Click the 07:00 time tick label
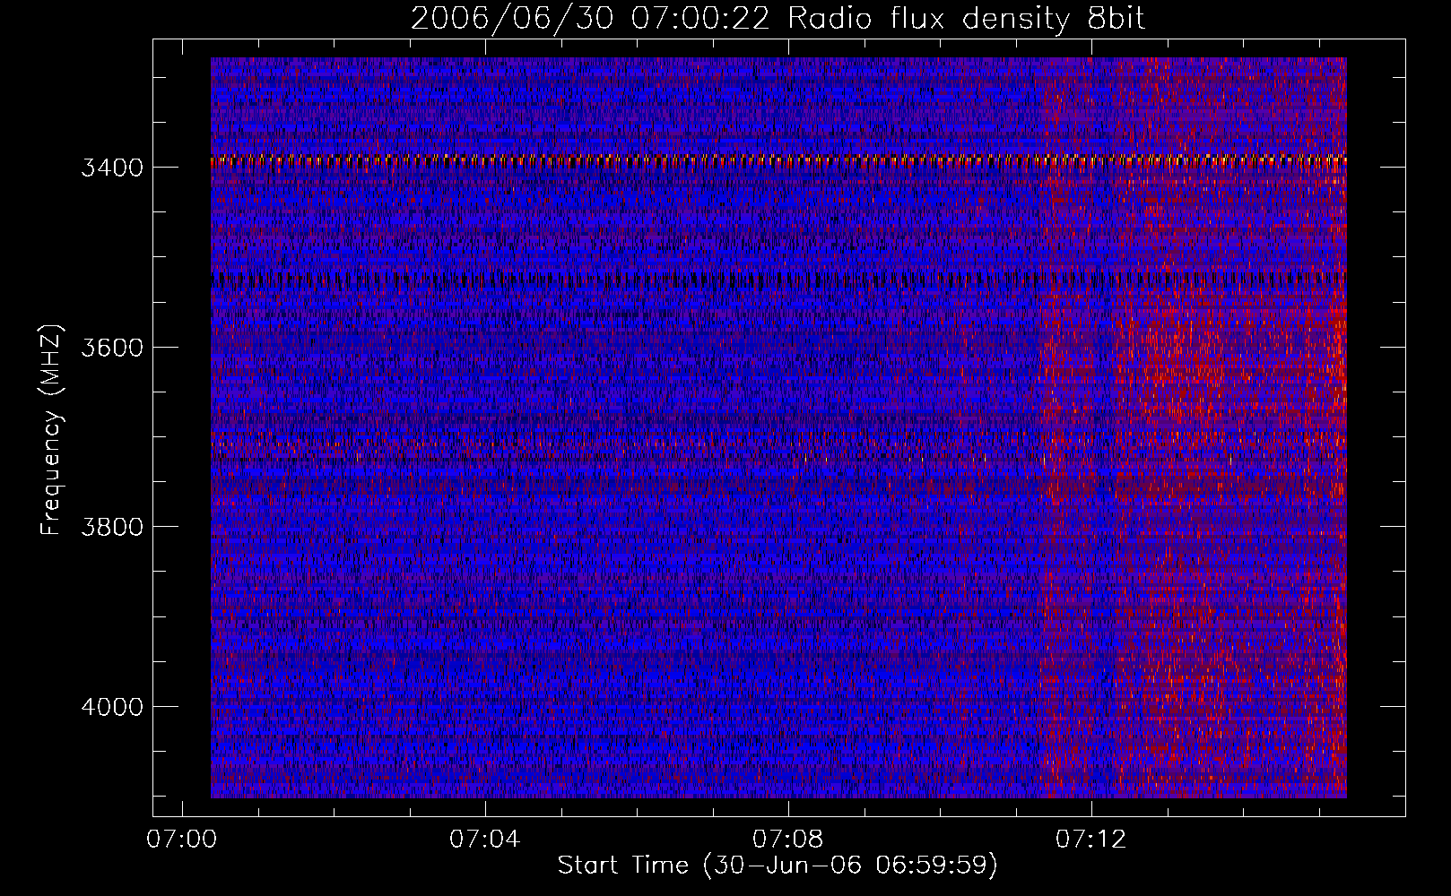 [182, 840]
